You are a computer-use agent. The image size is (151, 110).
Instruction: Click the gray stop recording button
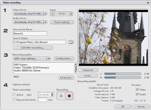coord(61,96)
